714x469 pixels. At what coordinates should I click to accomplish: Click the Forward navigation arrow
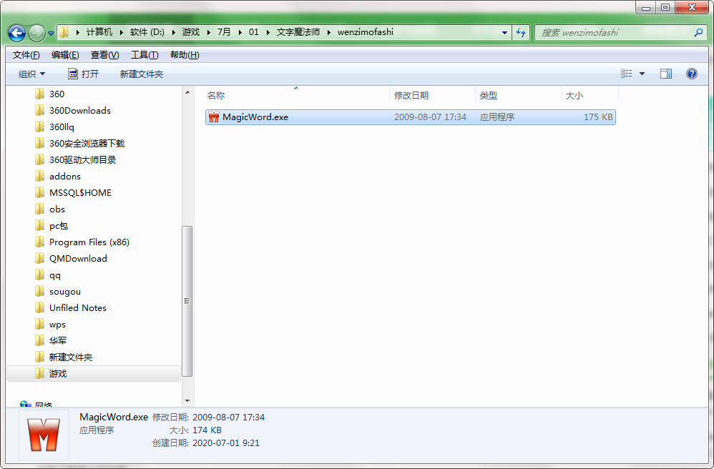37,33
